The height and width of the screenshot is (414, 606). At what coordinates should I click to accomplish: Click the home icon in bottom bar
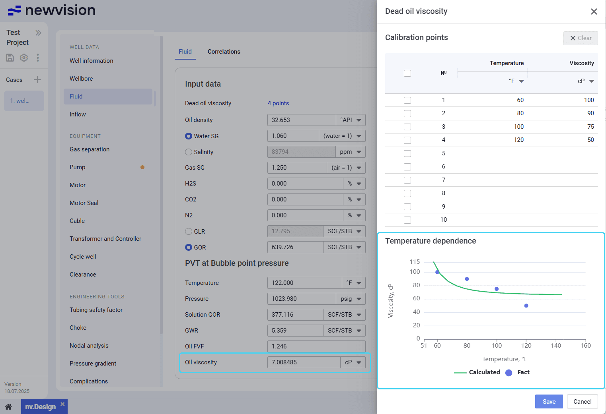(8, 407)
